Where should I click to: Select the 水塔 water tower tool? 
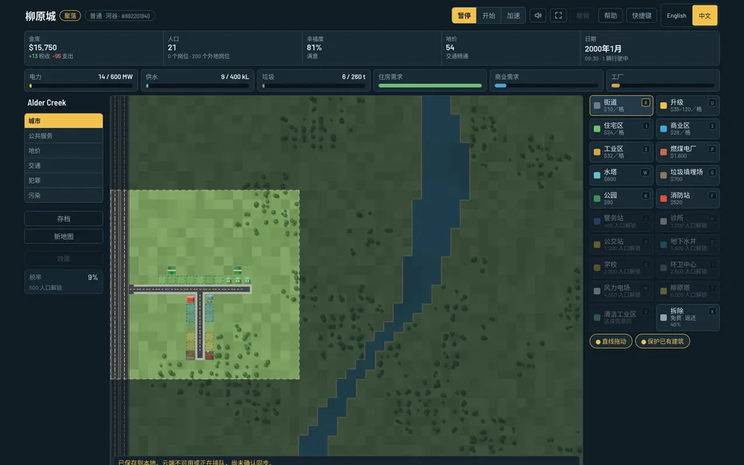click(x=621, y=175)
